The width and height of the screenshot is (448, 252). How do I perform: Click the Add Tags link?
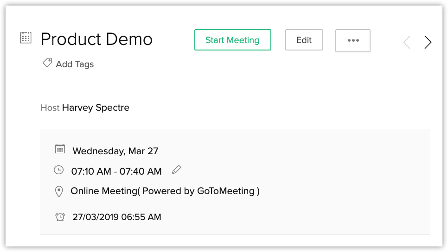click(x=75, y=64)
